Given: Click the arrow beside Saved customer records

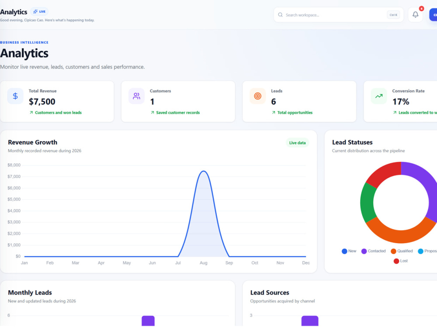Looking at the screenshot, I should pyautogui.click(x=153, y=113).
